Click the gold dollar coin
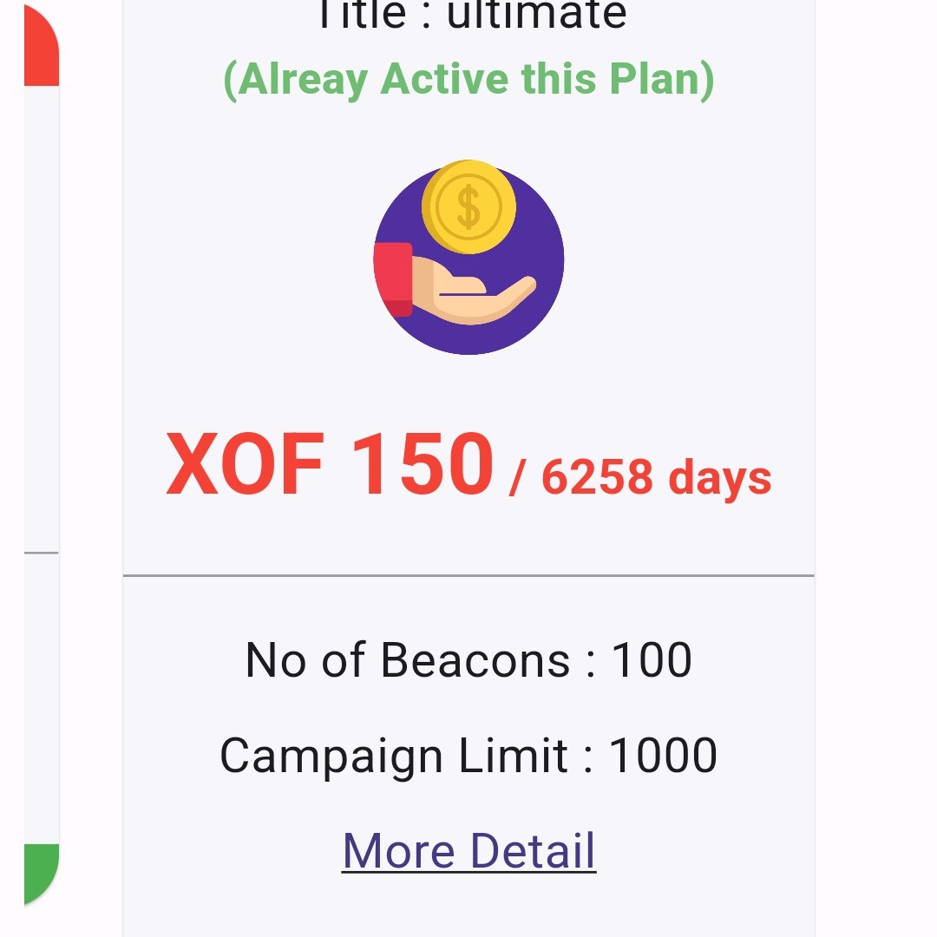937x937 pixels. (x=468, y=207)
